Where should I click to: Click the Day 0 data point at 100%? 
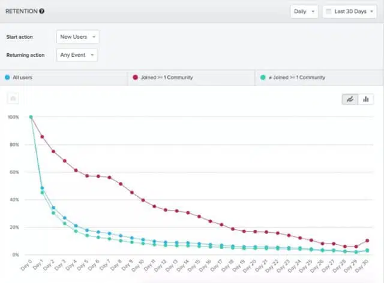coord(31,117)
